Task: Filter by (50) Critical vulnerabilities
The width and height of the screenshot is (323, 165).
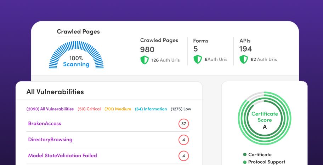Action: pyautogui.click(x=89, y=109)
